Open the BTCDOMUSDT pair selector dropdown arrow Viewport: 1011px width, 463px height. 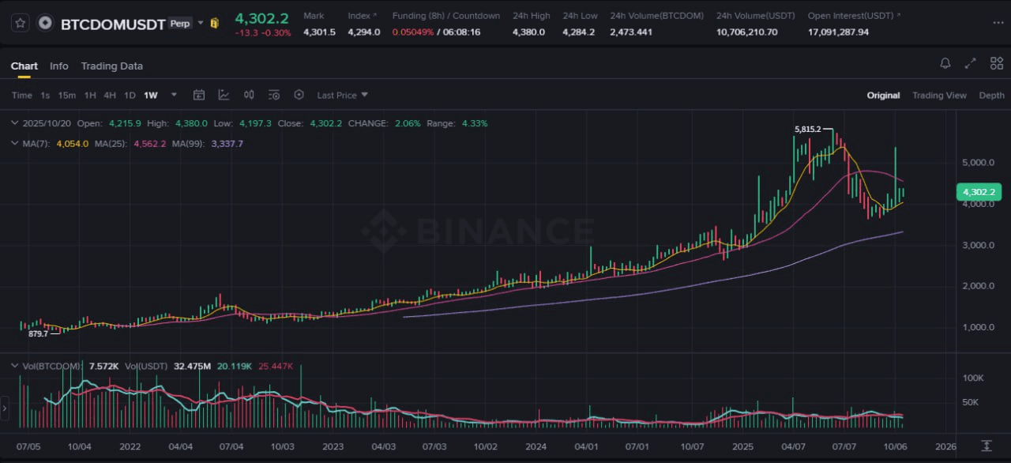point(201,23)
